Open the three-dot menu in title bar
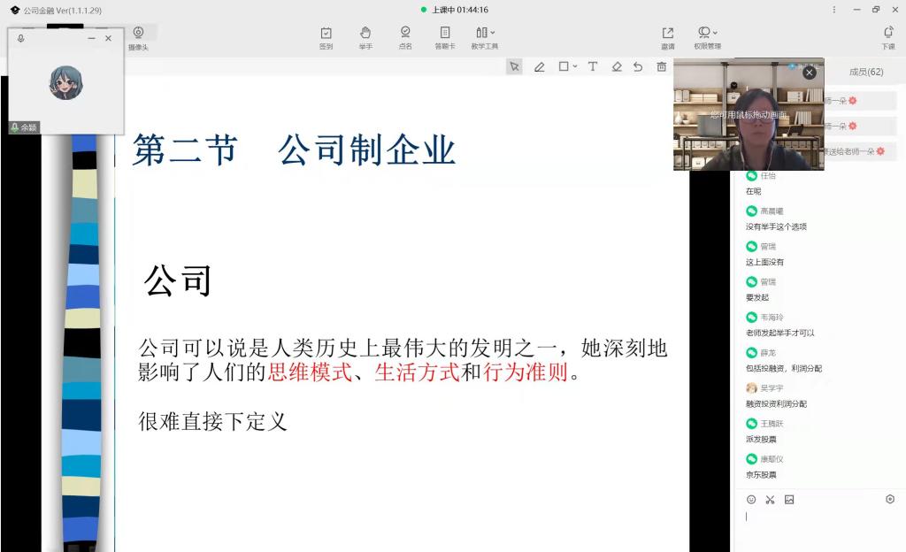The height and width of the screenshot is (552, 906). (834, 10)
